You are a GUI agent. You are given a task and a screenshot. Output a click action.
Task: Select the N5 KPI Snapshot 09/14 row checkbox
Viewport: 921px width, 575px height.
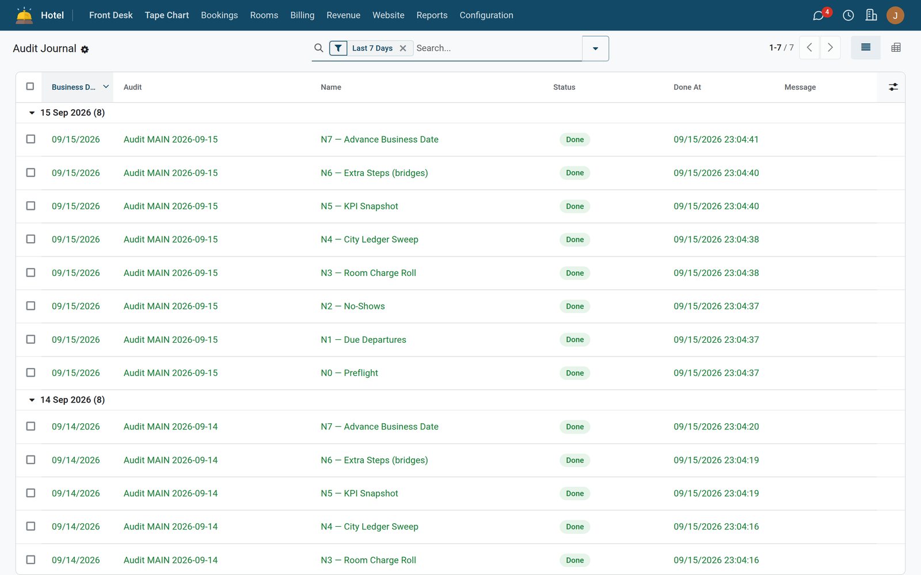pos(31,493)
